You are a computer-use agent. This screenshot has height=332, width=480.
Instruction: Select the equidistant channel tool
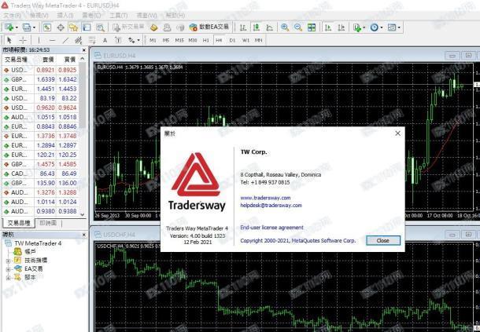(x=79, y=40)
